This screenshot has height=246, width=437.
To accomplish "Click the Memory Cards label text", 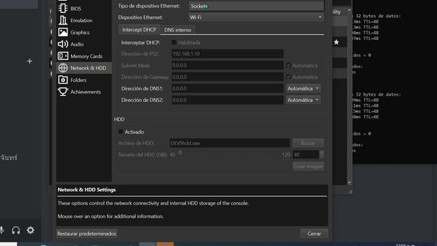I will pyautogui.click(x=87, y=56).
